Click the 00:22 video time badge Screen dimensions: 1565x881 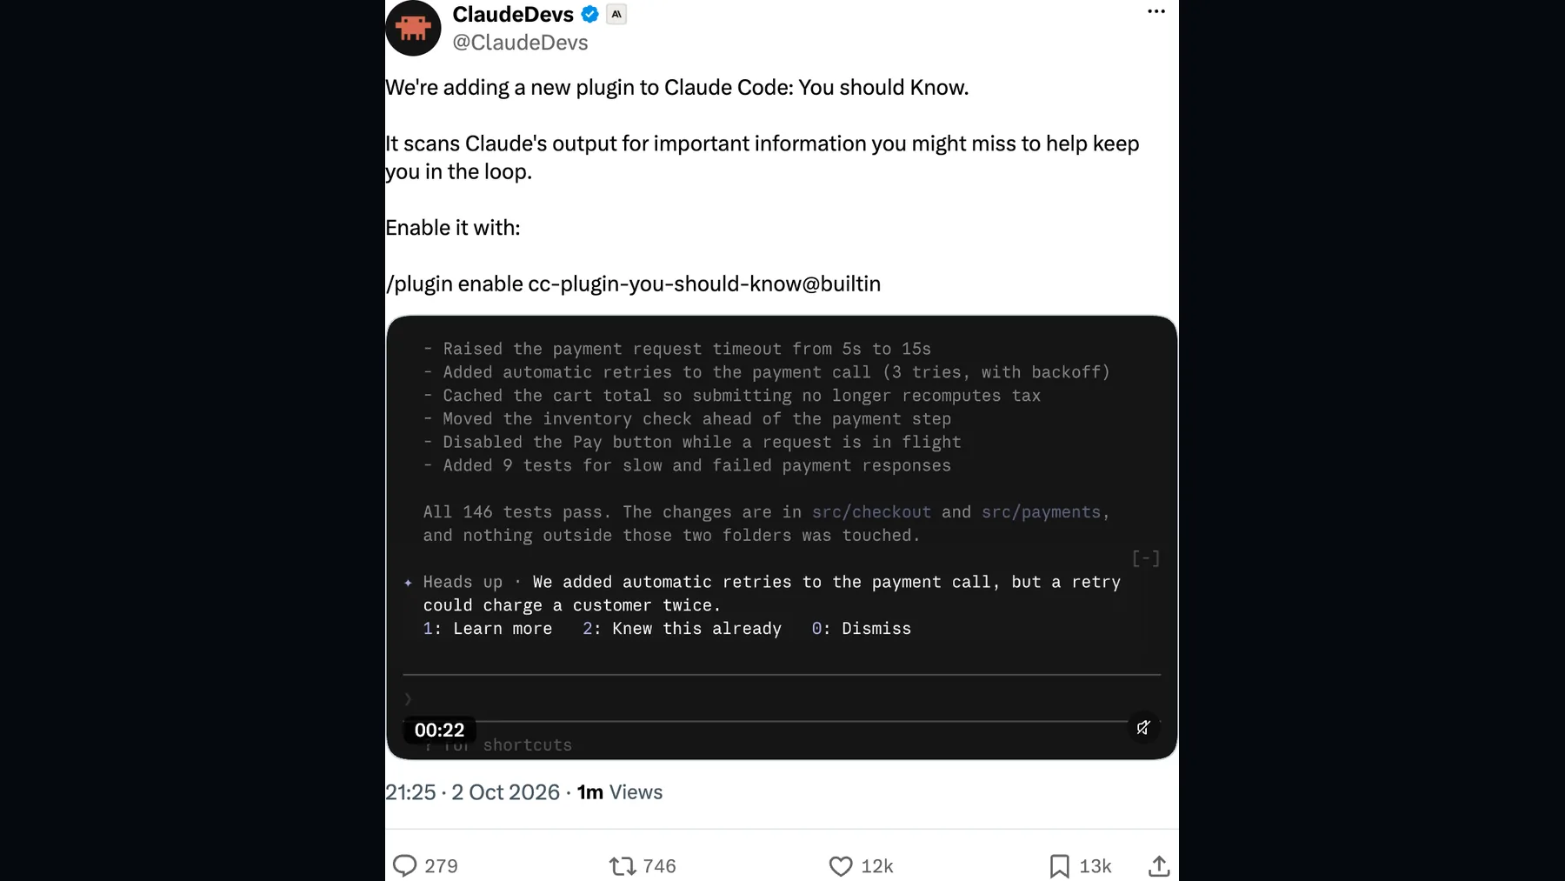coord(439,730)
